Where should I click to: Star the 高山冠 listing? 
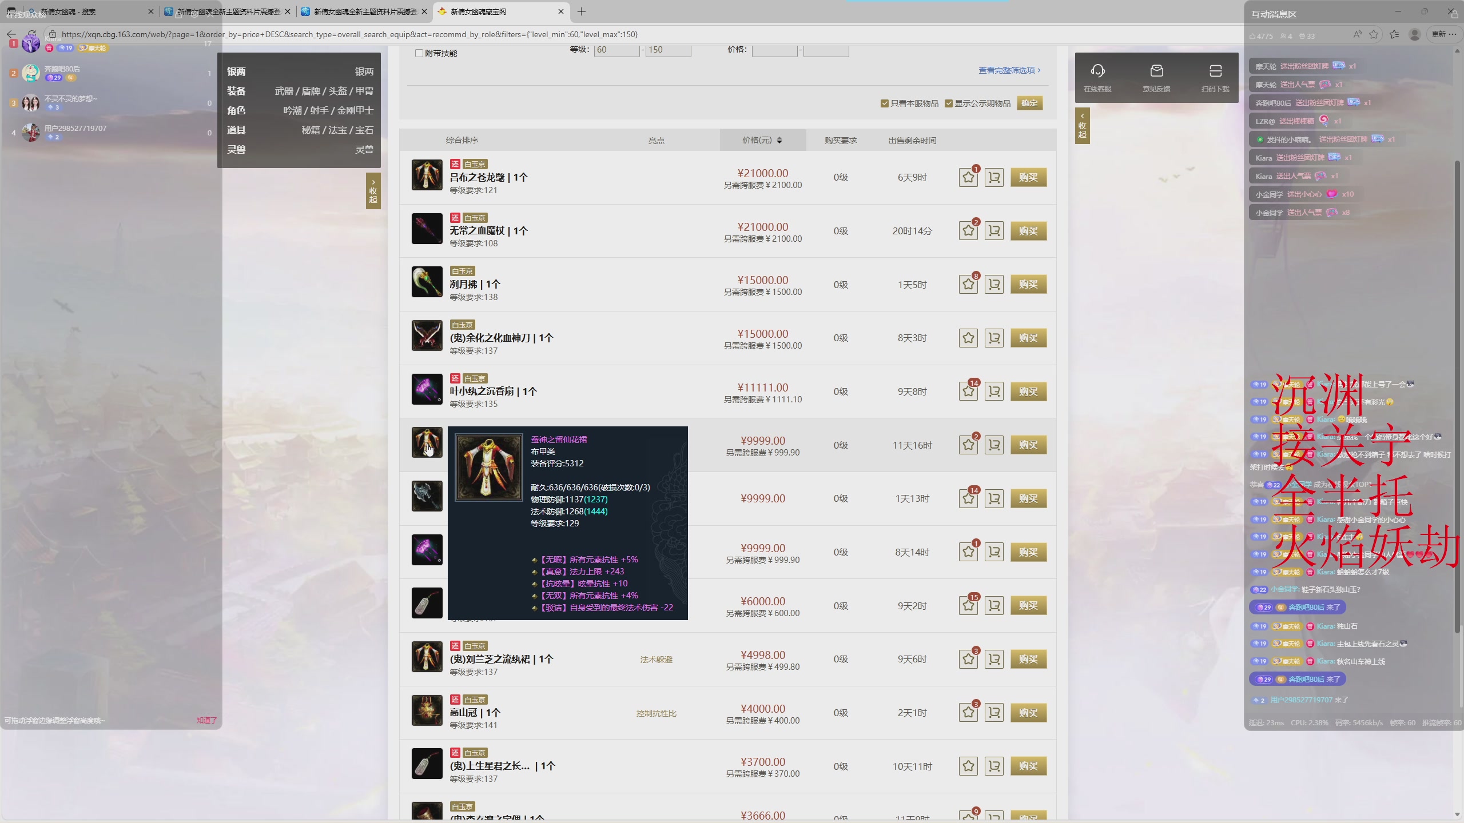968,713
